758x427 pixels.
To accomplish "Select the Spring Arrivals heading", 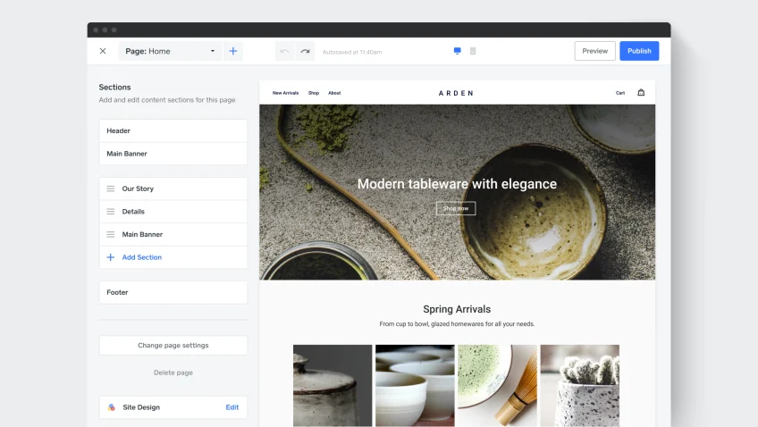I will pos(457,309).
